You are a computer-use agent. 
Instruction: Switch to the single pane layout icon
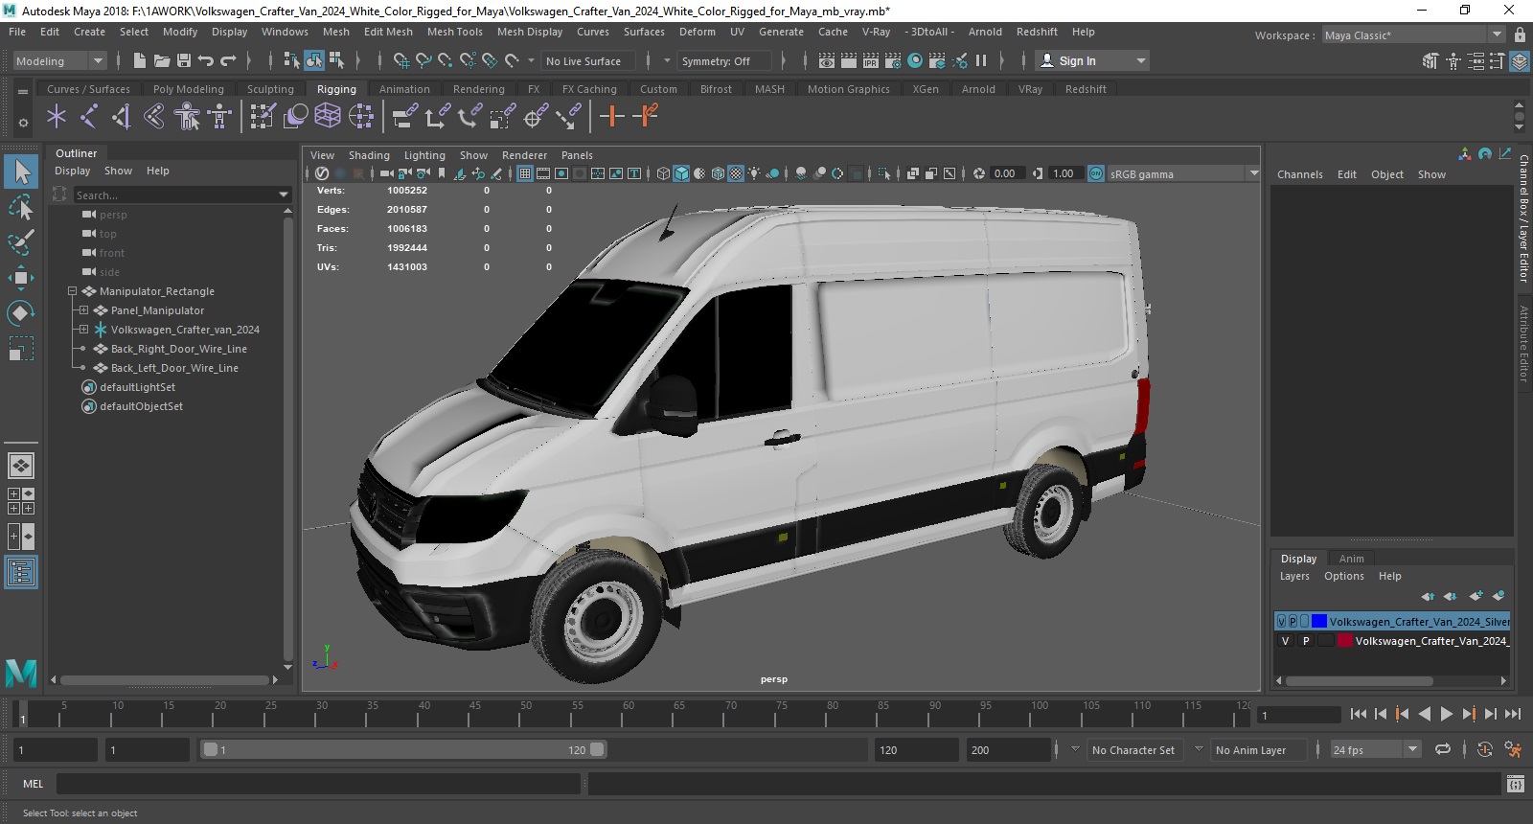(x=21, y=466)
